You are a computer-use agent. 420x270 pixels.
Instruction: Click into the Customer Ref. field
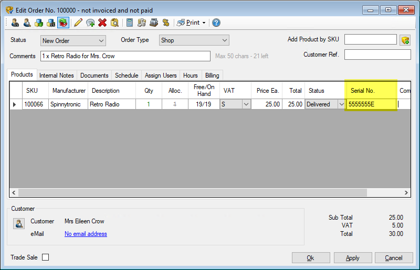(377, 55)
